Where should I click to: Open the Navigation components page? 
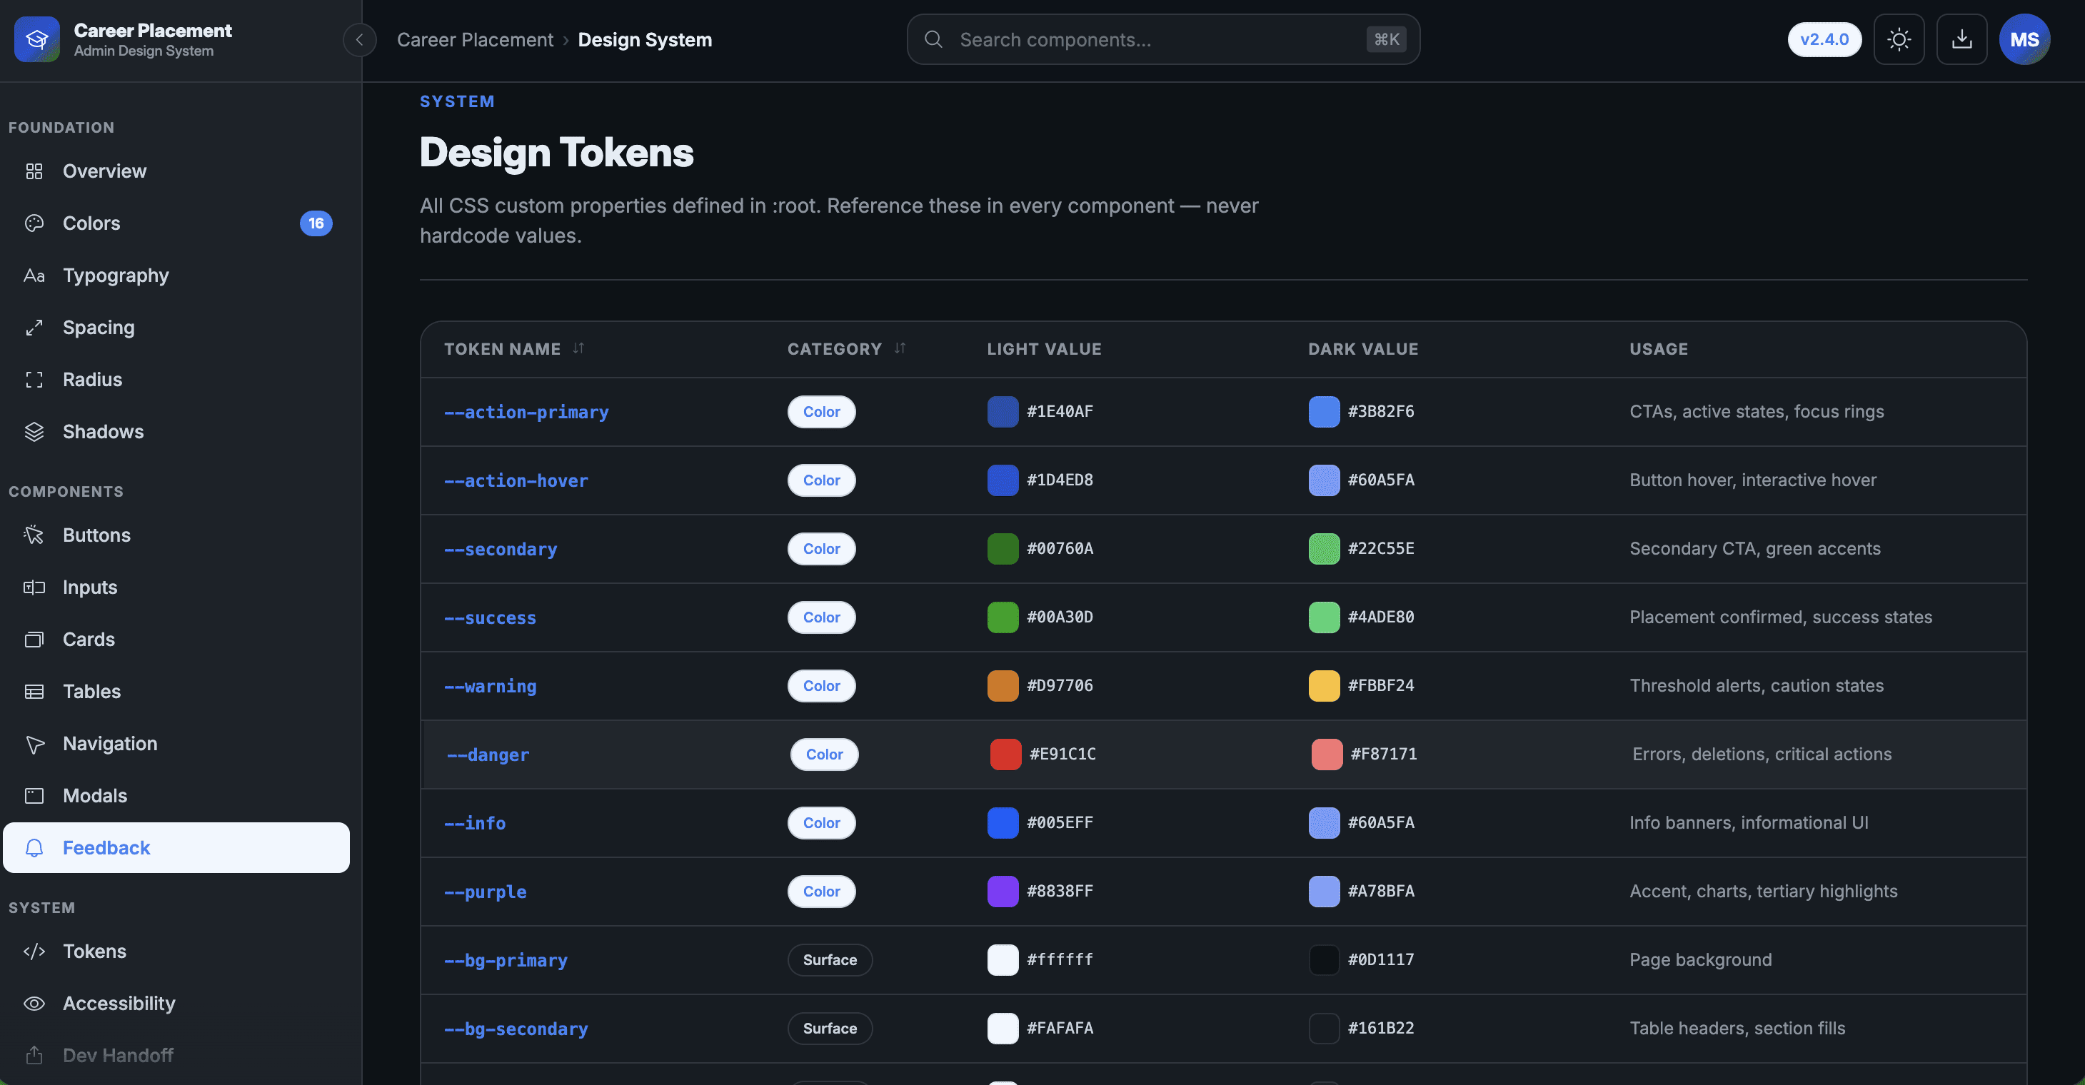coord(176,744)
